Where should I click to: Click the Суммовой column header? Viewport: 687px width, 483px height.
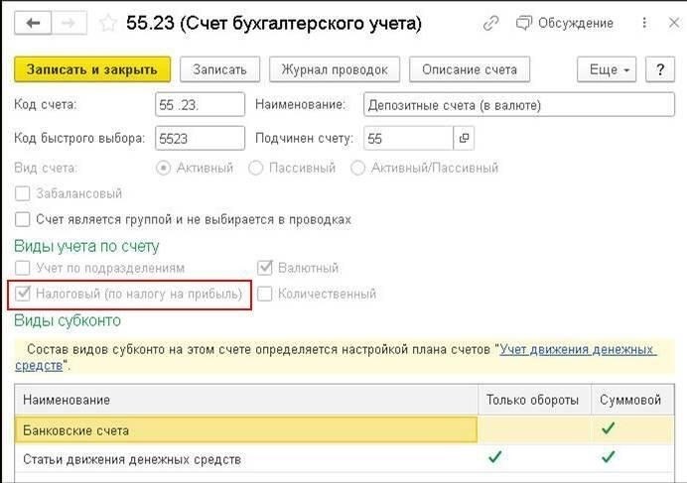coord(632,400)
